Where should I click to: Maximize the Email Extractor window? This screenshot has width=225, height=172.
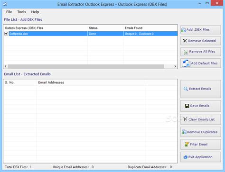pos(207,3)
